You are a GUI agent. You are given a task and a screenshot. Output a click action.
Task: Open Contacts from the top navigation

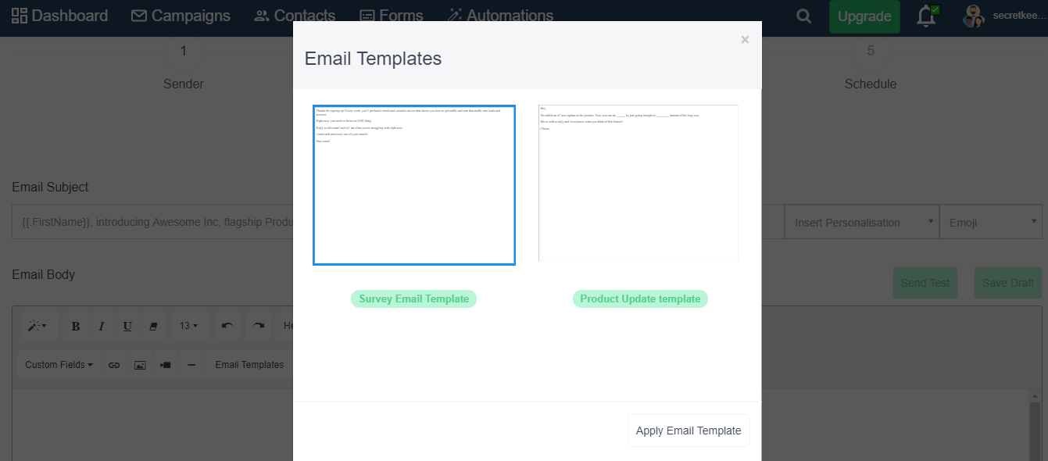click(x=295, y=16)
